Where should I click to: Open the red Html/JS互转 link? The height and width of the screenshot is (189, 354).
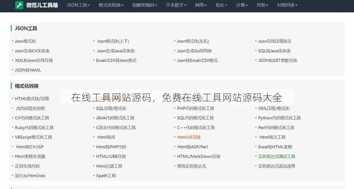(189, 137)
